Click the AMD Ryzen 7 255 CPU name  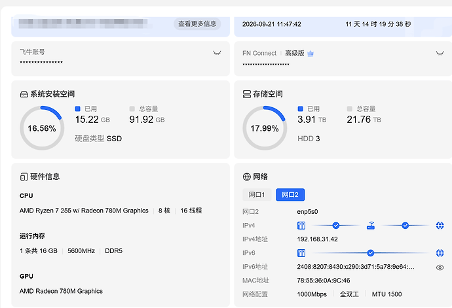[x=84, y=211]
